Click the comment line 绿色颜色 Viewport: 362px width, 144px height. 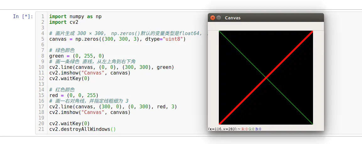tap(62, 50)
